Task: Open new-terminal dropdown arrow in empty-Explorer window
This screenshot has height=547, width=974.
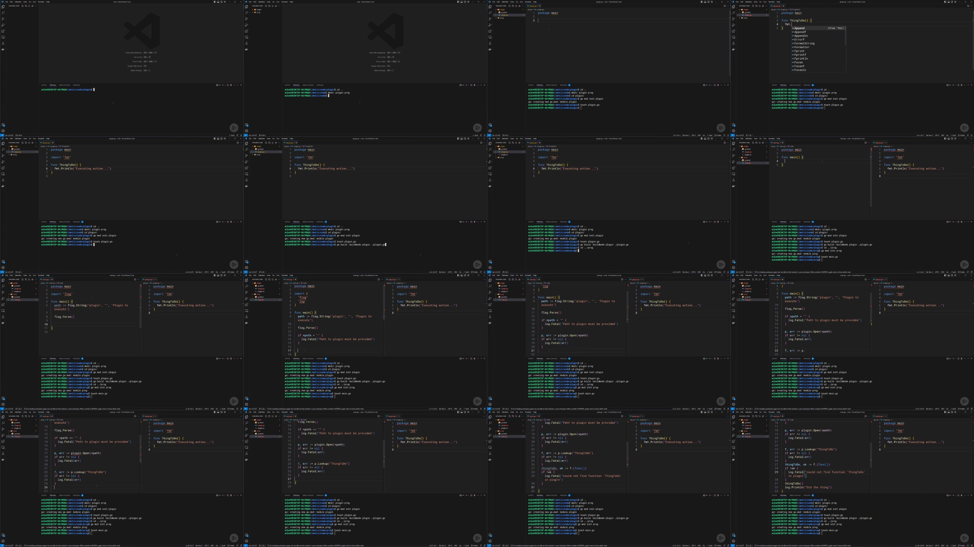Action: point(225,85)
